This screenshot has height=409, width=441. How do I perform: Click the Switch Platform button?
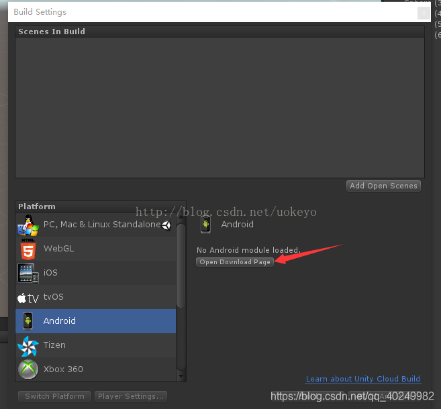[54, 396]
